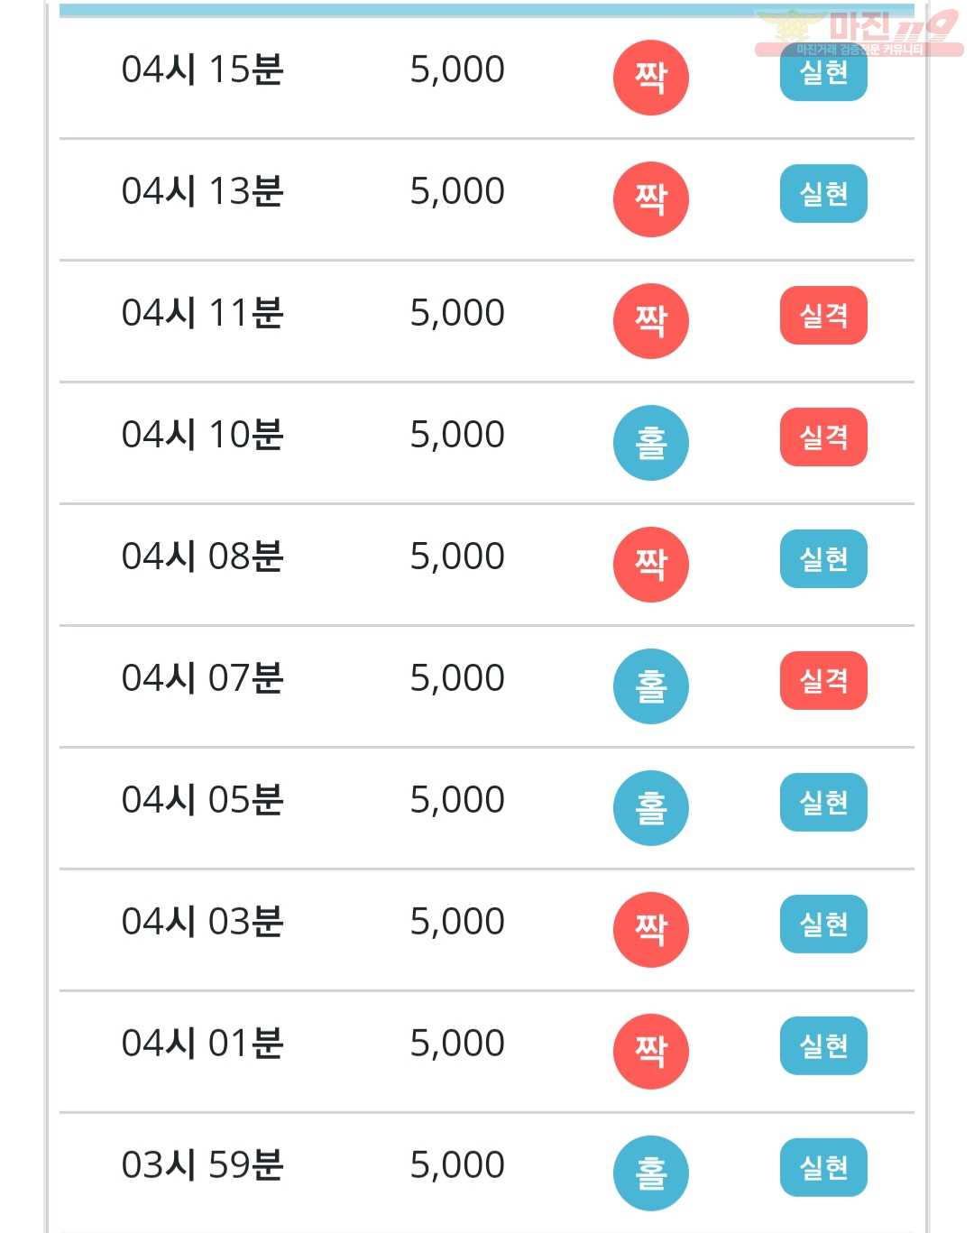
Task: Select the 실현 badge in 04시 05분 row
Action: point(823,803)
